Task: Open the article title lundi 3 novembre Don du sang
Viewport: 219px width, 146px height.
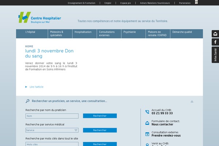Action: tap(49, 53)
